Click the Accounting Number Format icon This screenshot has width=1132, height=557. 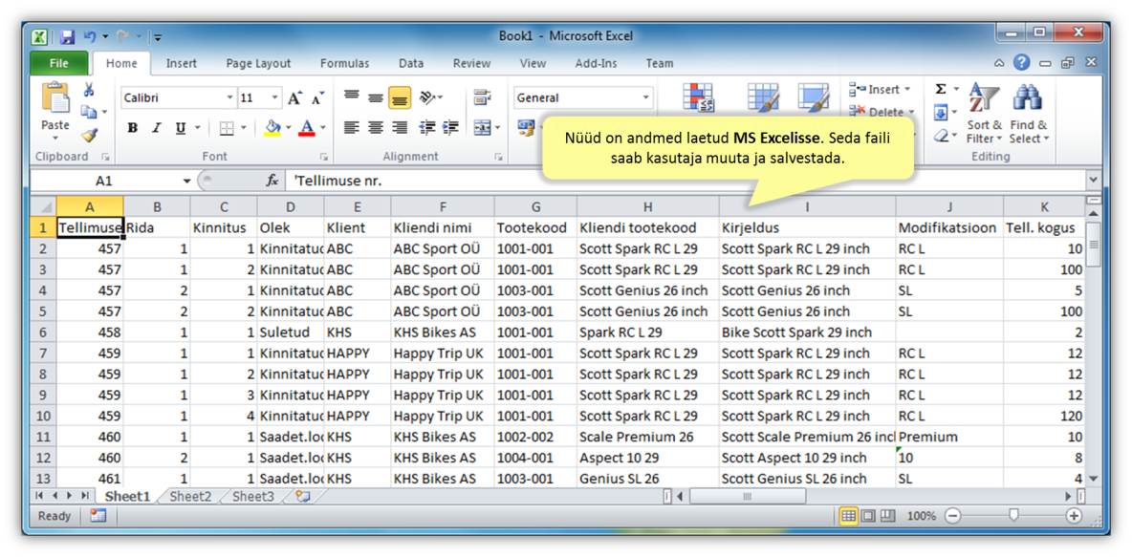[x=525, y=128]
